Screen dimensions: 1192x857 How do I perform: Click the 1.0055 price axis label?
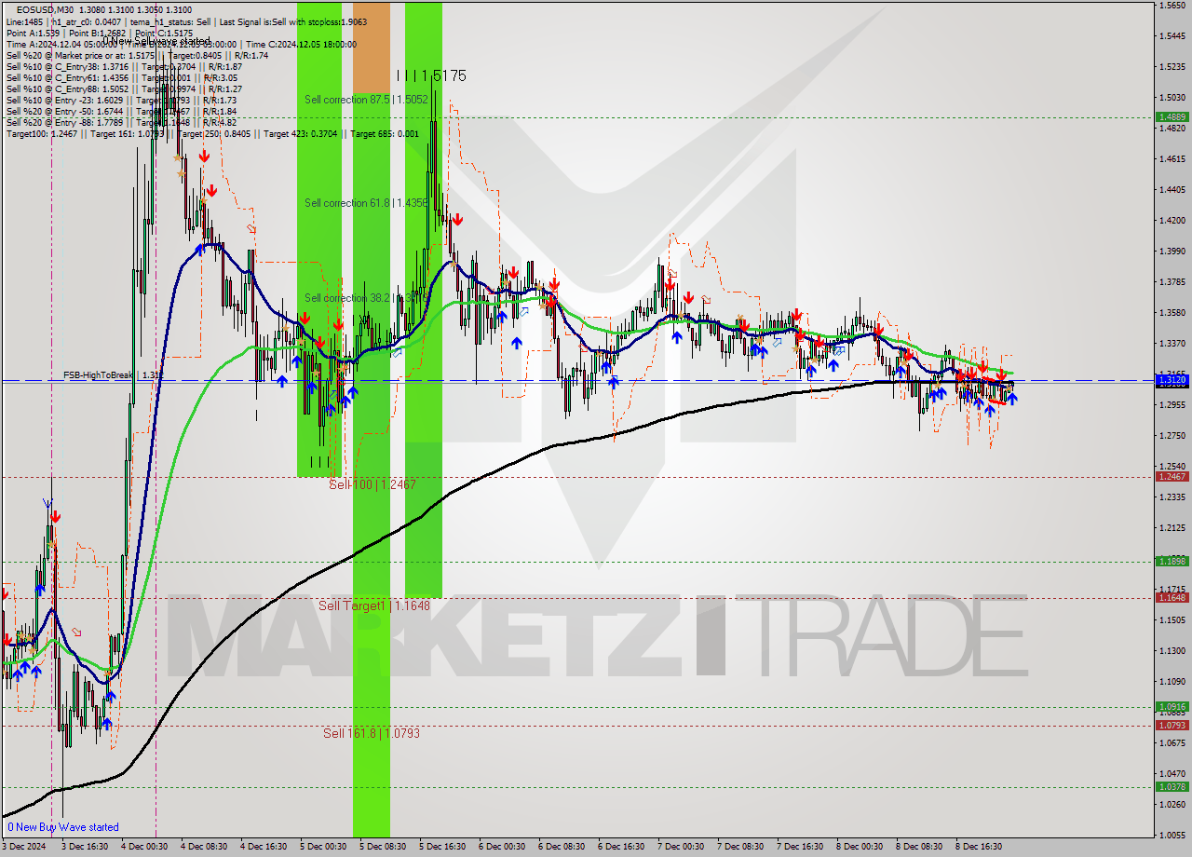(x=1173, y=835)
